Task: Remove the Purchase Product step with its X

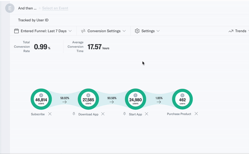Action: [196, 114]
